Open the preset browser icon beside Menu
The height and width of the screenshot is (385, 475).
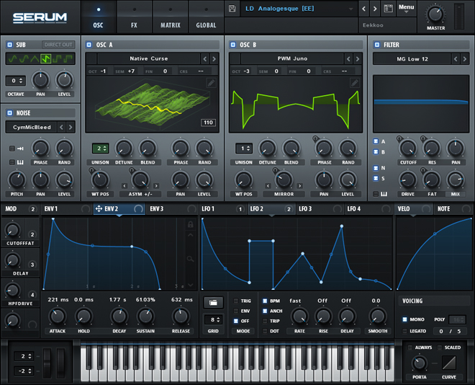(x=388, y=9)
